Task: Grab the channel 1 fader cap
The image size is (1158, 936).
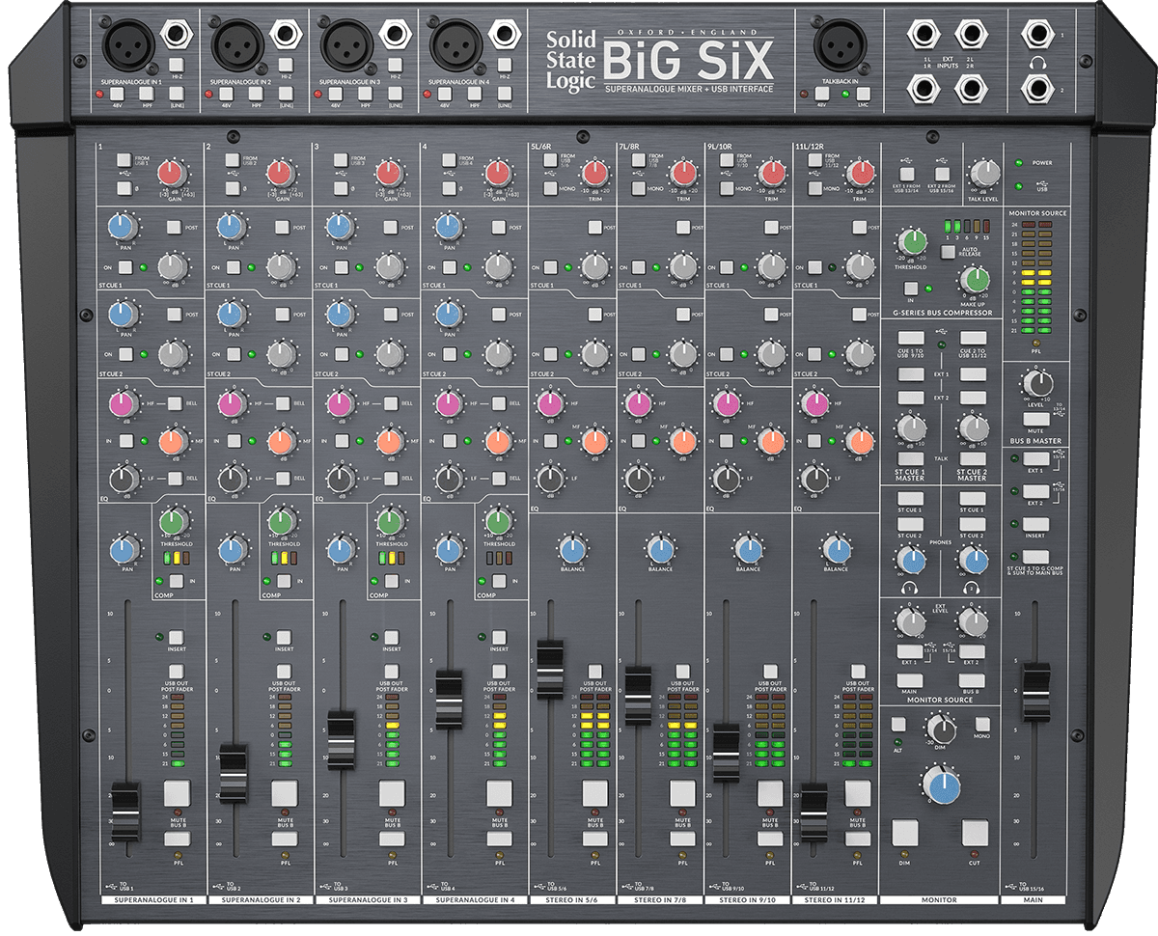Action: point(126,812)
